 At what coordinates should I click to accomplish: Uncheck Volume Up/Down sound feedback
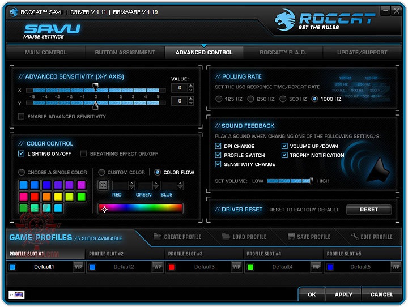click(x=284, y=146)
